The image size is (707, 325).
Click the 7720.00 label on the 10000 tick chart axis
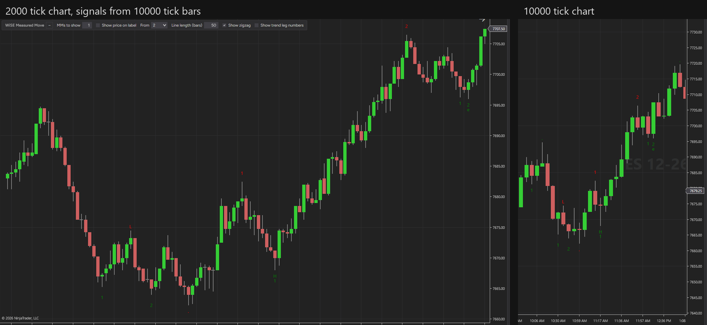[696, 63]
